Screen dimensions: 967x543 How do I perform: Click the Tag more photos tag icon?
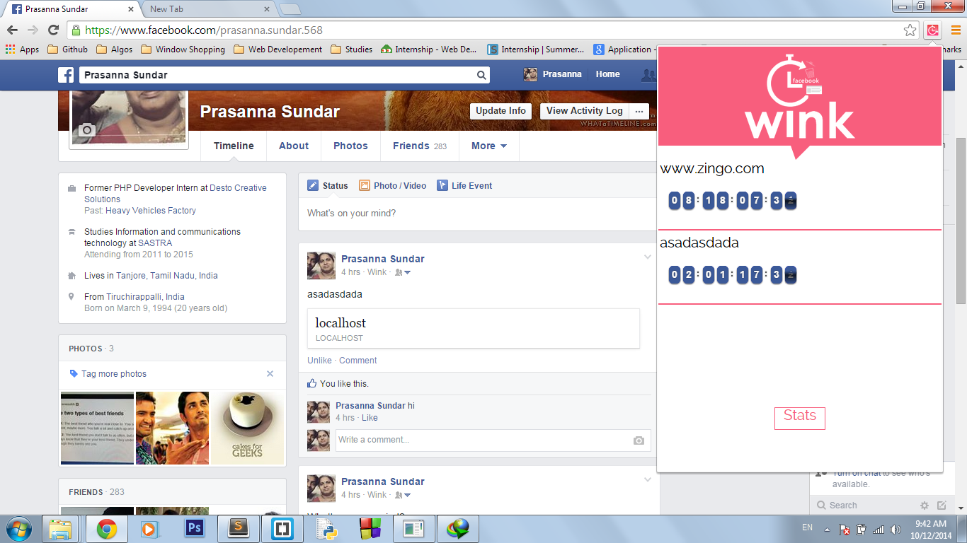click(x=74, y=374)
